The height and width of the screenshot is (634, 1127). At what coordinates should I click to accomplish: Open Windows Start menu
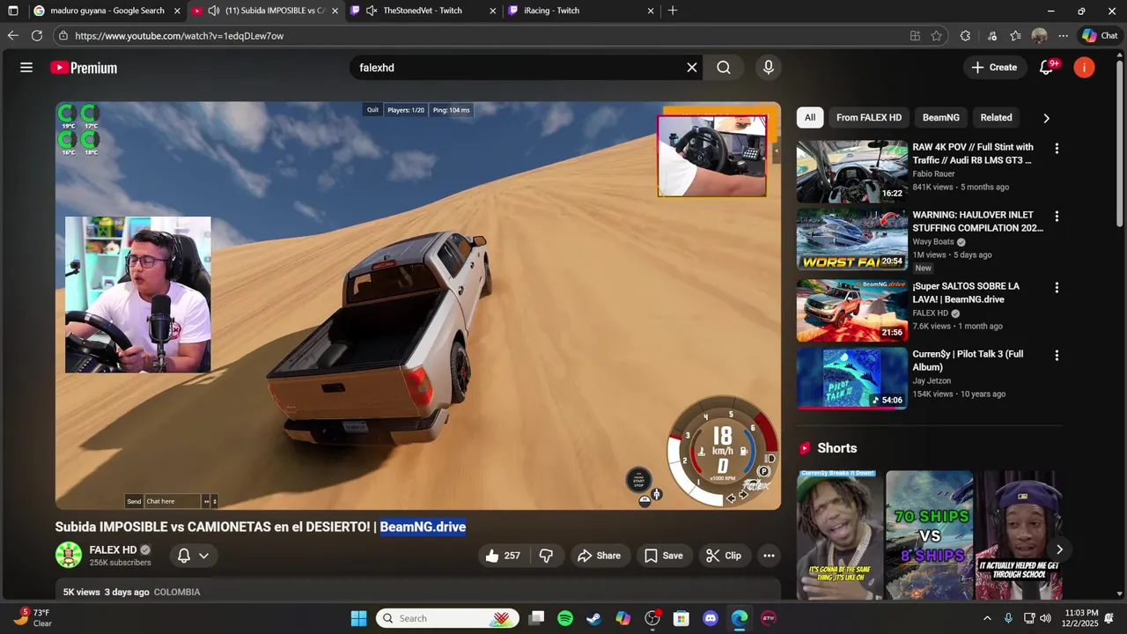pyautogui.click(x=358, y=618)
